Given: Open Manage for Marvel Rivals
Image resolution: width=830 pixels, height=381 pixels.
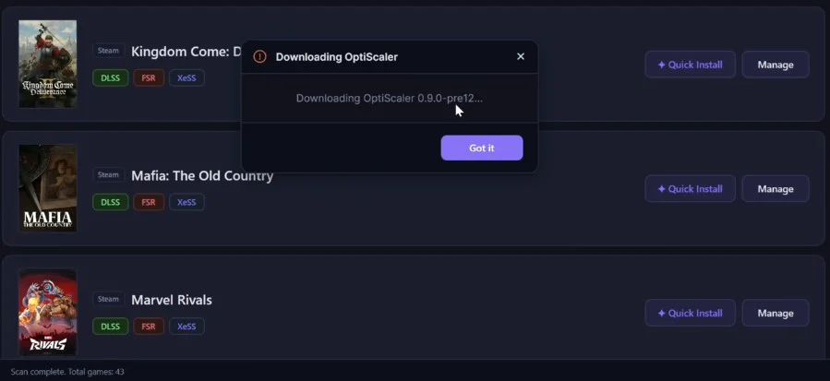Looking at the screenshot, I should pos(776,313).
